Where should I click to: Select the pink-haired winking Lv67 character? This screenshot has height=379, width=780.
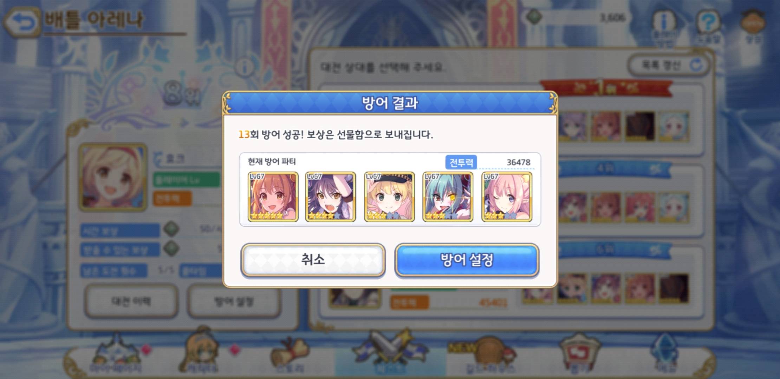pos(507,197)
